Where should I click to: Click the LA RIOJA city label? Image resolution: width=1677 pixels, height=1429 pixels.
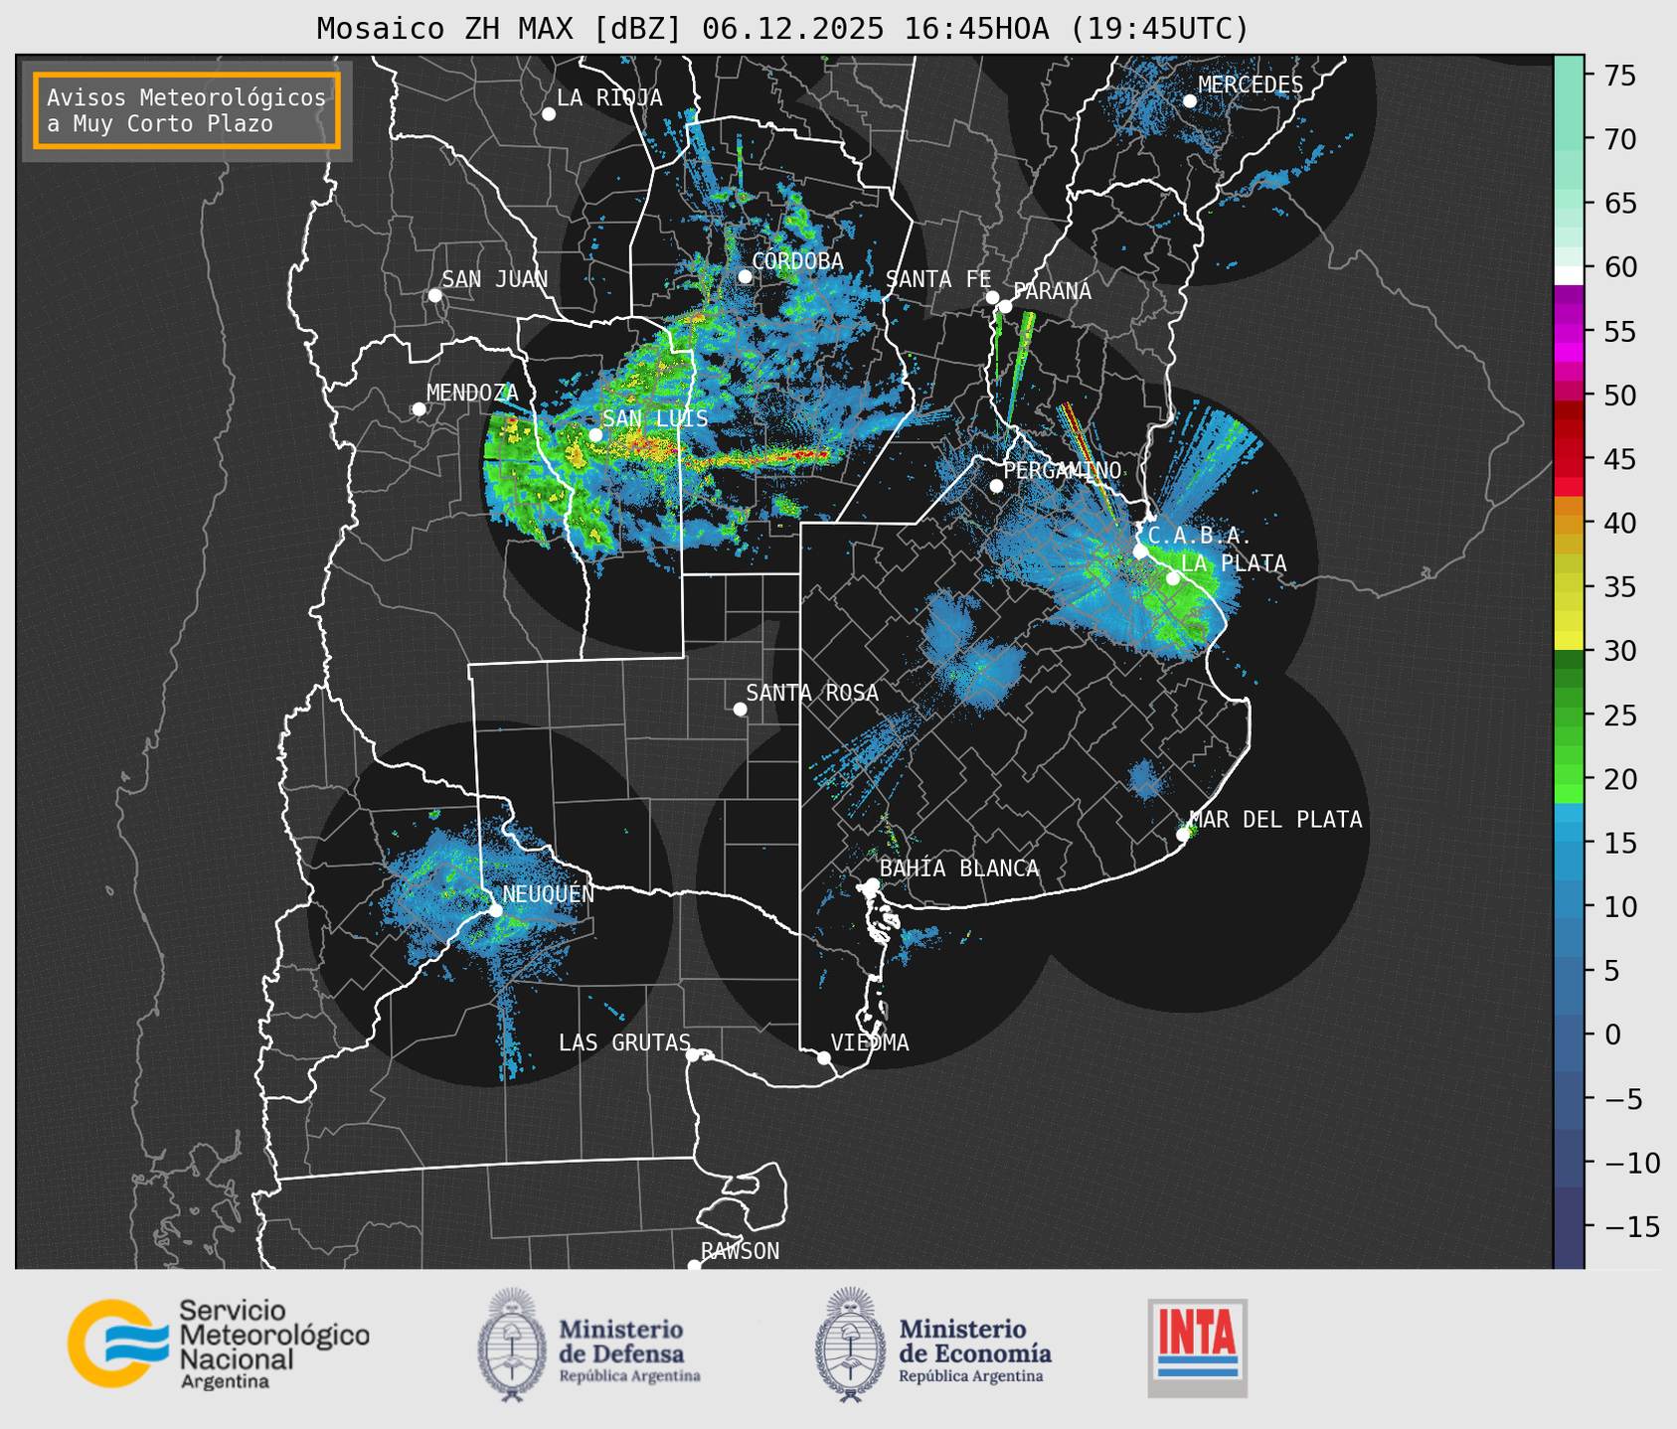click(609, 97)
